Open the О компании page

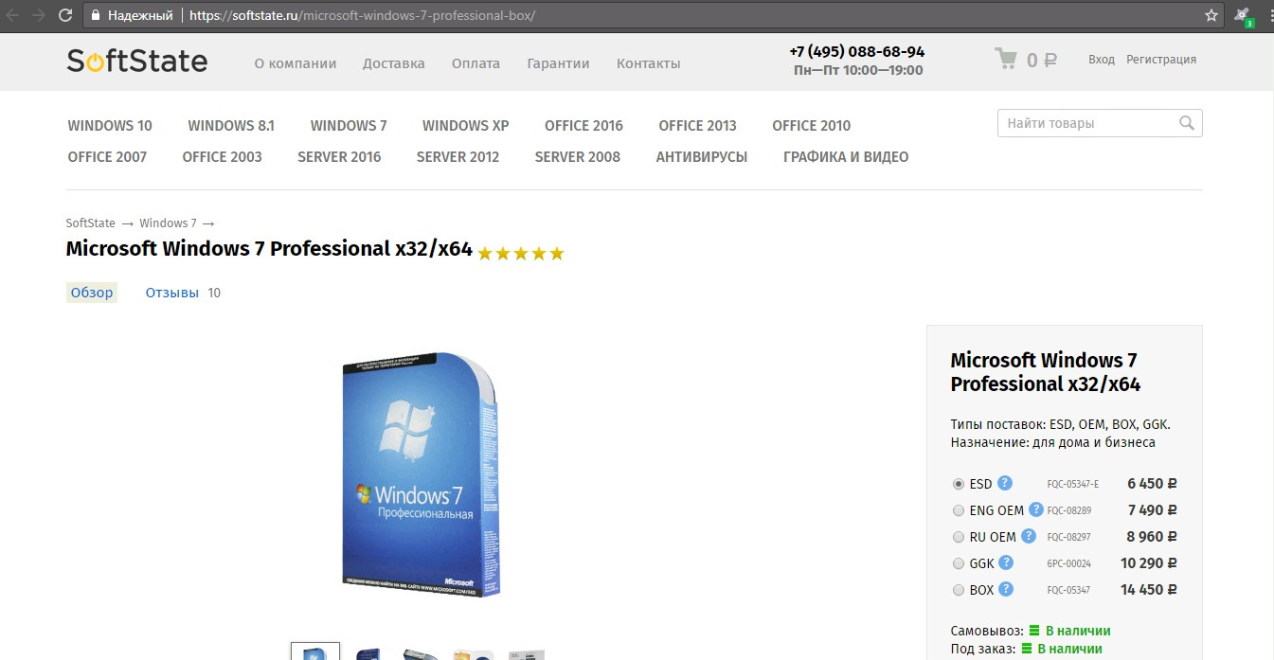coord(296,63)
